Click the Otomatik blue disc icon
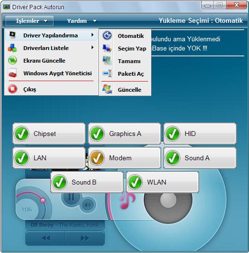This screenshot has height=253, width=249. pos(107,35)
